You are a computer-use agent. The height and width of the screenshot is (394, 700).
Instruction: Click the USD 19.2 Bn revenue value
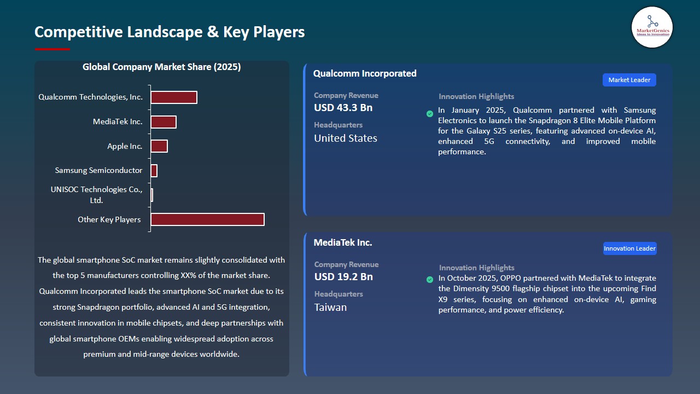(x=343, y=277)
